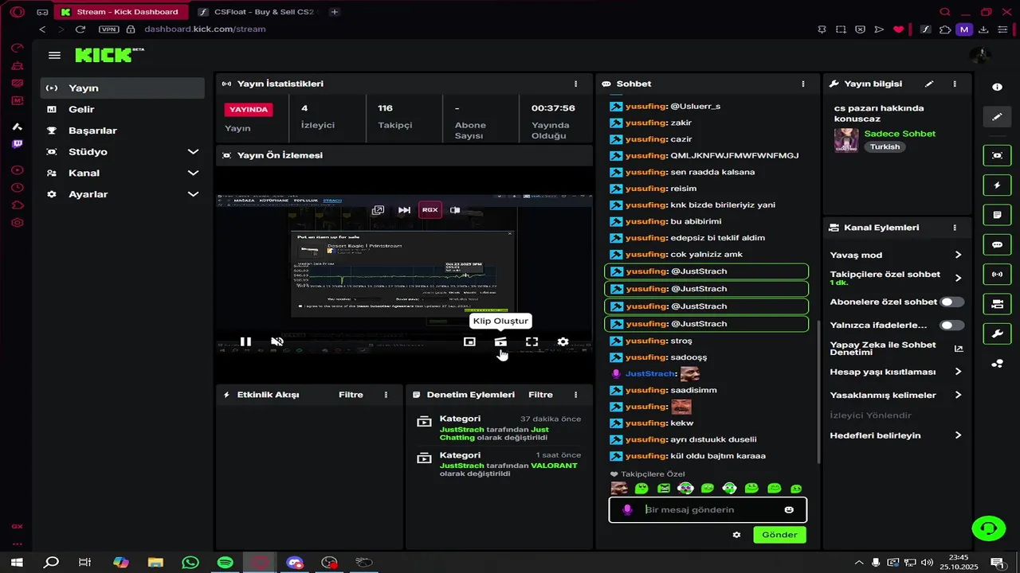Open Yavaş mod options
Viewport: 1020px width, 573px height.
(x=896, y=255)
